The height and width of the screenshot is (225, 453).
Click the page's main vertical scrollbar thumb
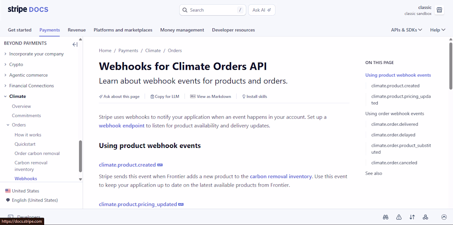451,66
